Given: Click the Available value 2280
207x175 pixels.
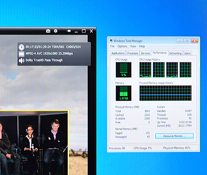Looking at the screenshot, I should tap(147, 118).
